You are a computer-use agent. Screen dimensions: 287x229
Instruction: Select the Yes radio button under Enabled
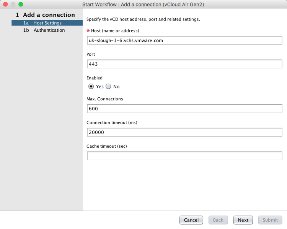click(x=91, y=86)
